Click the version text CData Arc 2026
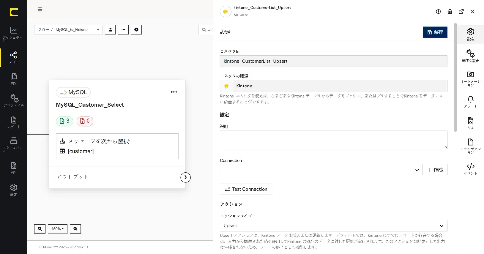 click(x=63, y=247)
